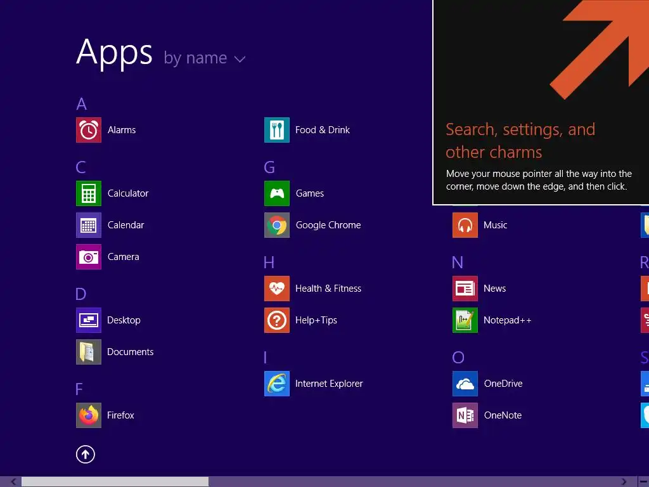
Task: Click the 'Calendar' app label
Action: (x=126, y=225)
